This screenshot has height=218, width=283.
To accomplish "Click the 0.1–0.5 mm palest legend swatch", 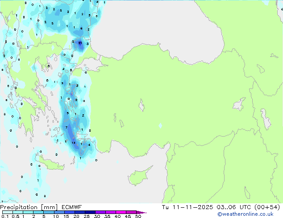I will tap(8, 212).
